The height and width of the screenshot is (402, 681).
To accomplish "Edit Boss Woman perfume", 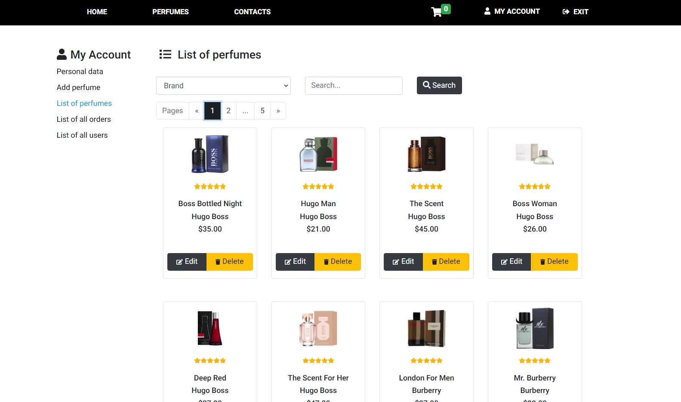I will [x=512, y=262].
